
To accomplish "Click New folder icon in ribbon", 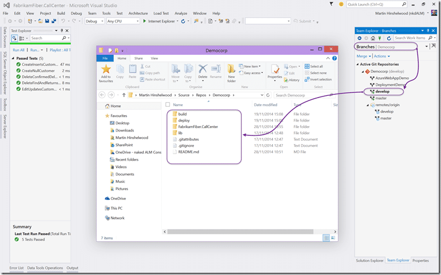I will pyautogui.click(x=231, y=69).
